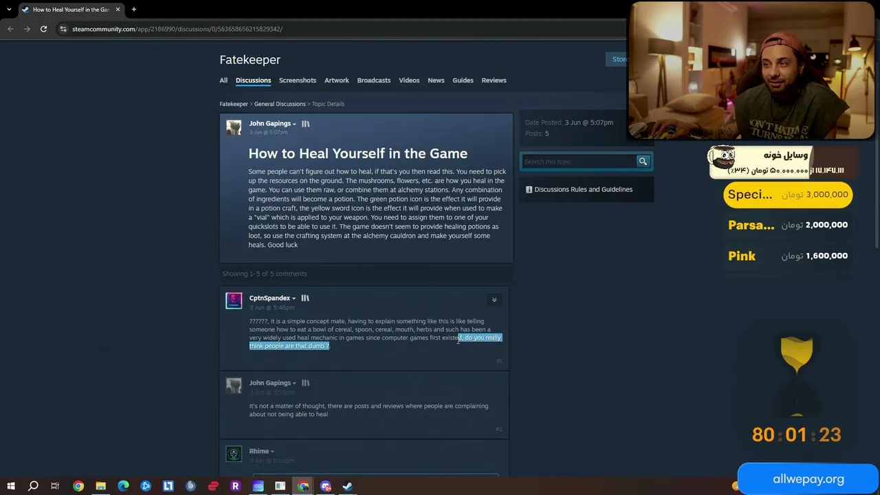View the News tab
880x495 pixels.
click(x=436, y=80)
